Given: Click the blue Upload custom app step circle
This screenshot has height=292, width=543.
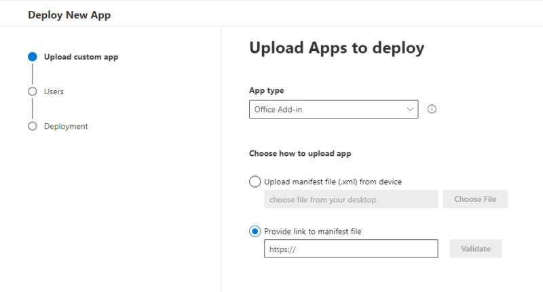Looking at the screenshot, I should coord(33,57).
